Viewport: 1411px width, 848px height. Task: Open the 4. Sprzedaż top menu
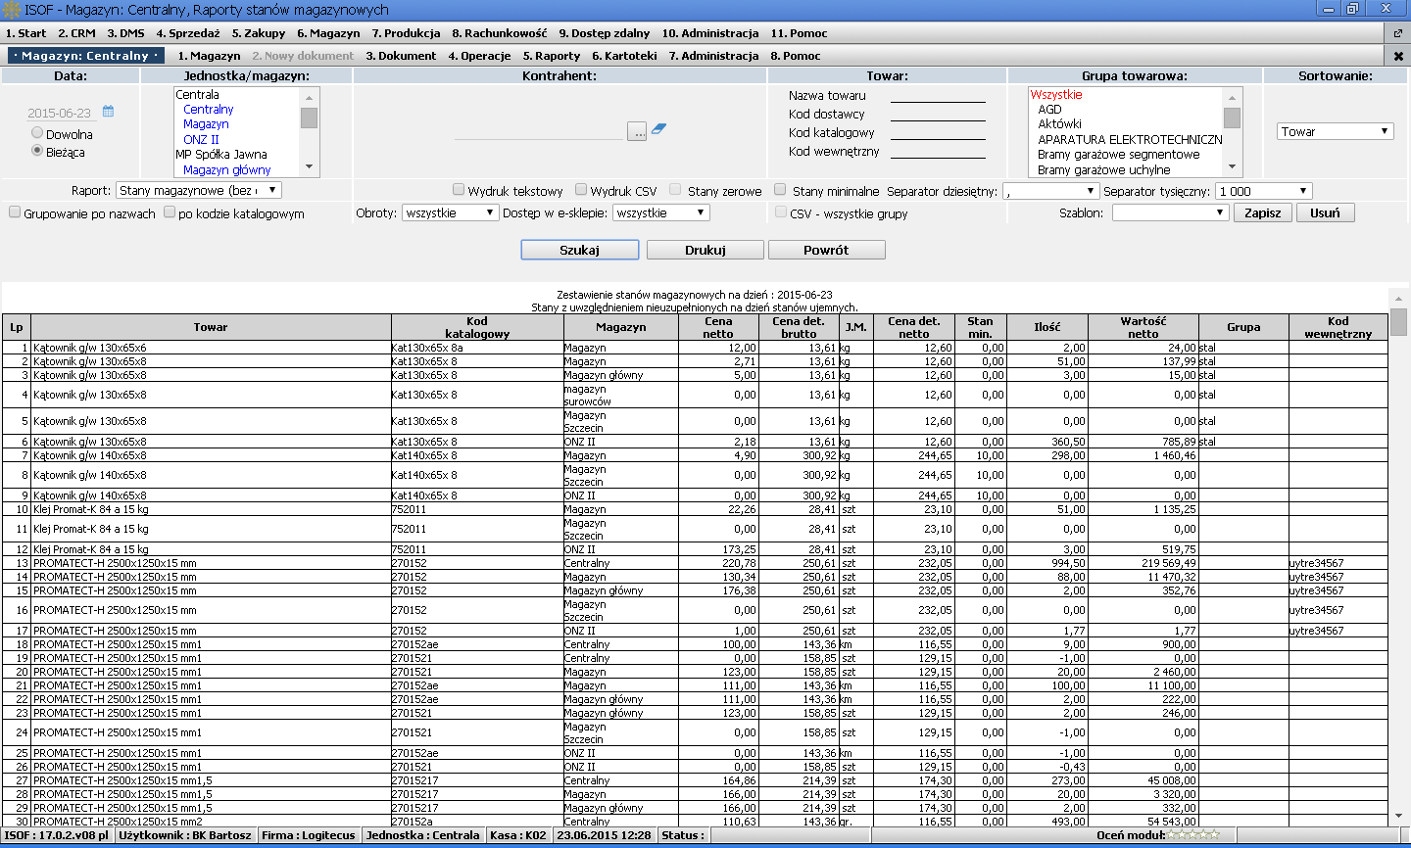point(188,33)
